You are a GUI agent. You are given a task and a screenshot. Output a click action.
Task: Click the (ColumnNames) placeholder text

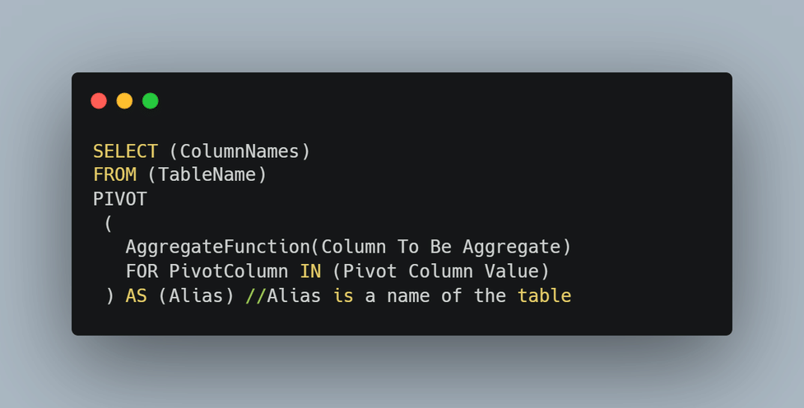[239, 151]
